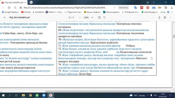Click the red circular extension icon
The width and height of the screenshot is (175, 98).
(148, 8)
